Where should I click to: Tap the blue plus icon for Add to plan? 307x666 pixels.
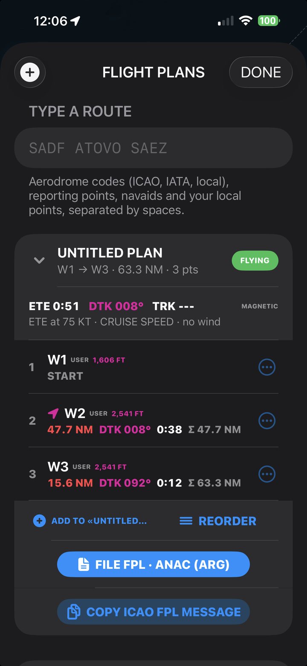(x=39, y=521)
